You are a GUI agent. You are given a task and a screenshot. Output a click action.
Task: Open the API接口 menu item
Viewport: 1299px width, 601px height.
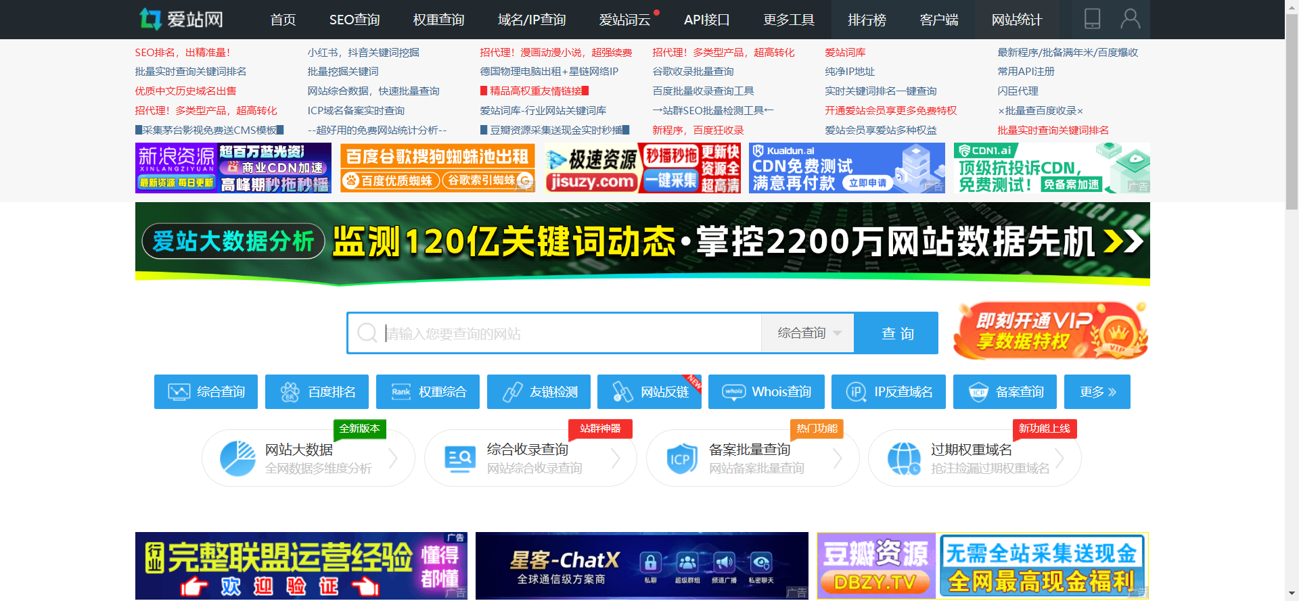(x=707, y=20)
